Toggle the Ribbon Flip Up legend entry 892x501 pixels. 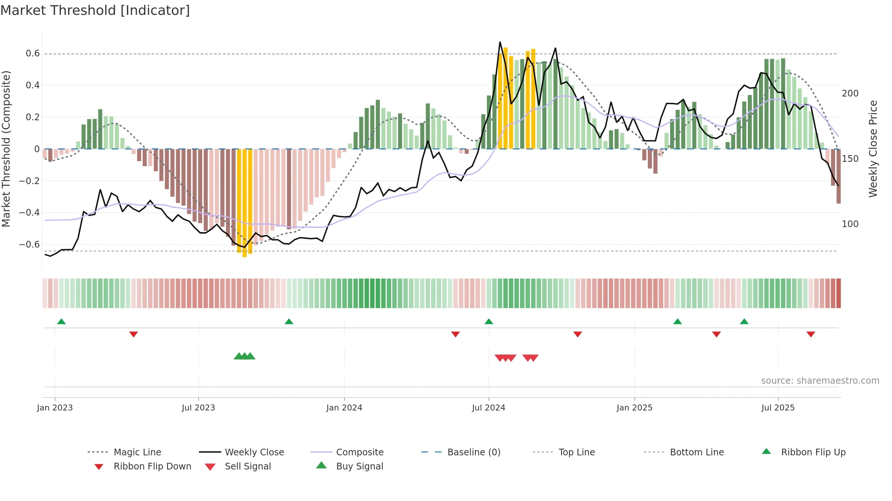804,452
